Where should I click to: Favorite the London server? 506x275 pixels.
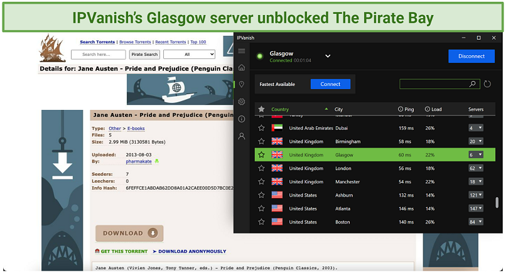261,168
